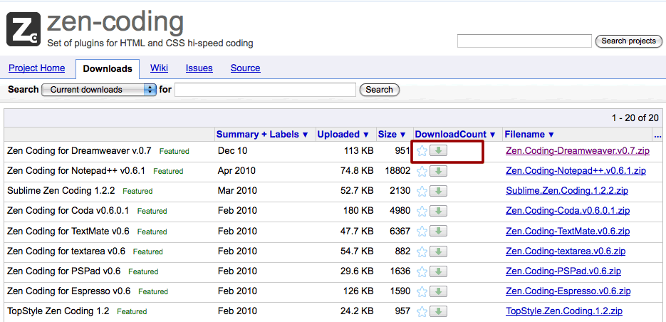Viewport: 666px width, 322px height.
Task: Click green download arrow for TextMate v0.6
Action: 438,231
